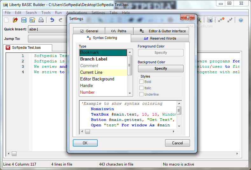Click 'Line: 4 Column: 117' in the status bar
Screen dimensions: 251x170
click(x=20, y=164)
